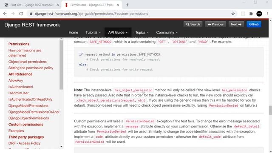Image resolution: width=272 pixels, height=153 pixels.
Task: Jump to DjangoObjectPermissions in sidebar
Action: point(28,118)
